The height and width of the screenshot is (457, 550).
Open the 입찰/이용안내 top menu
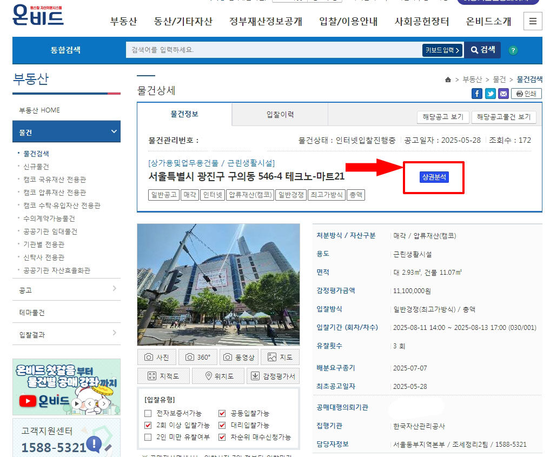click(348, 22)
